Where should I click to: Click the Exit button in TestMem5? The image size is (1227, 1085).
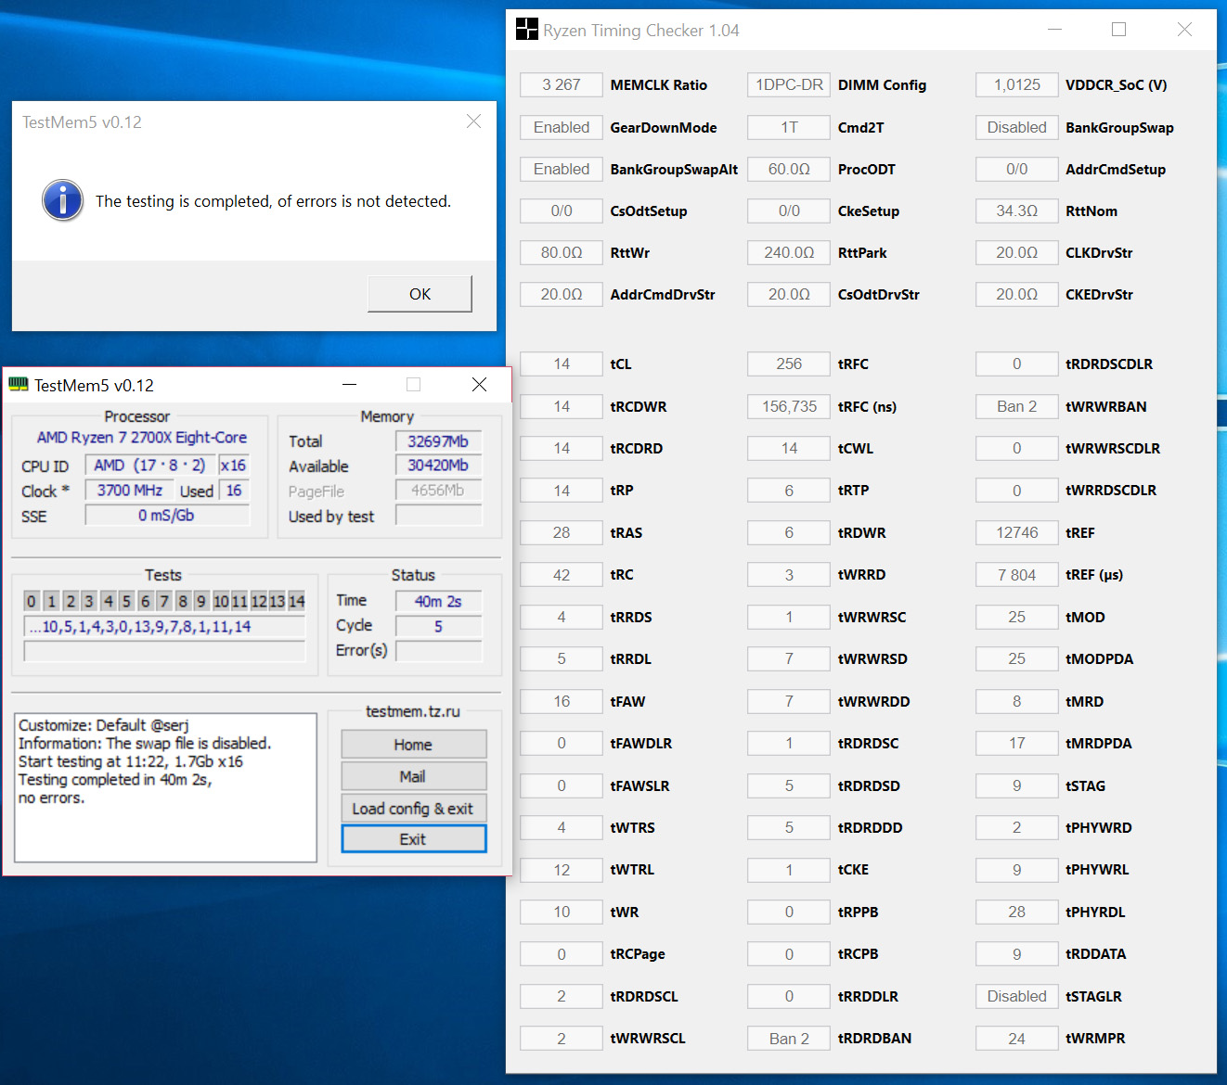(413, 839)
